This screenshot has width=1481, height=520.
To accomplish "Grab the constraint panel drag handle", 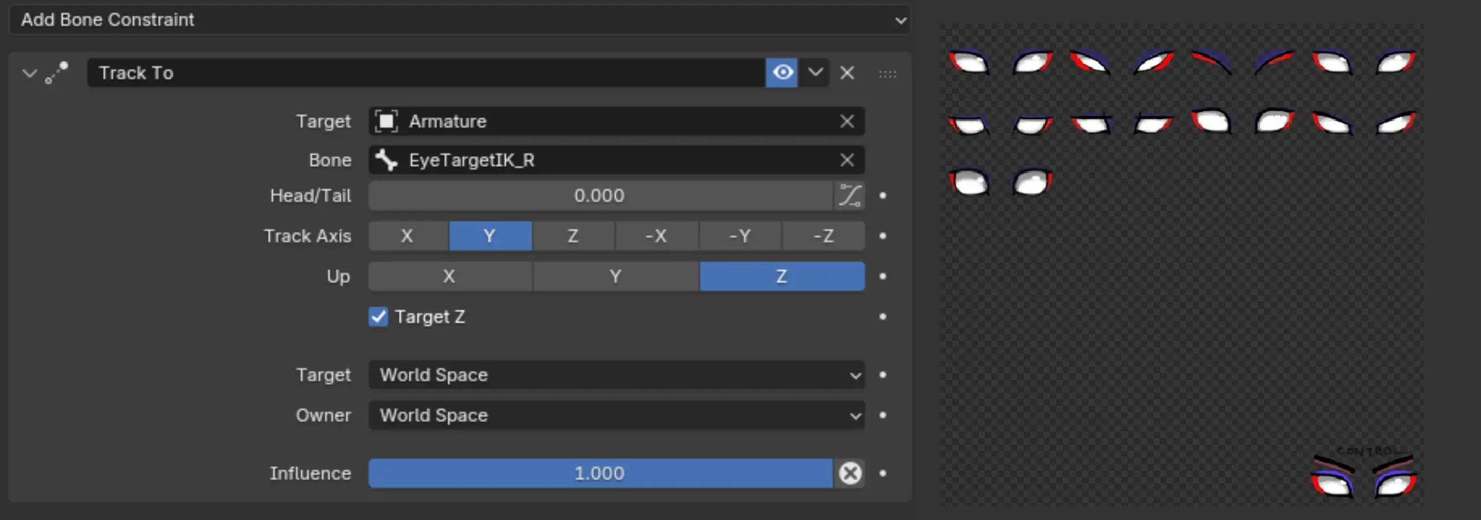I will pos(887,74).
